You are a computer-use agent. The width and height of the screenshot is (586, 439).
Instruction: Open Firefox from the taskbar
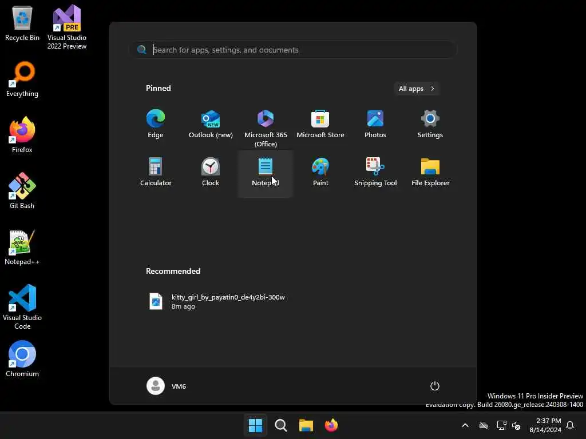click(x=331, y=425)
